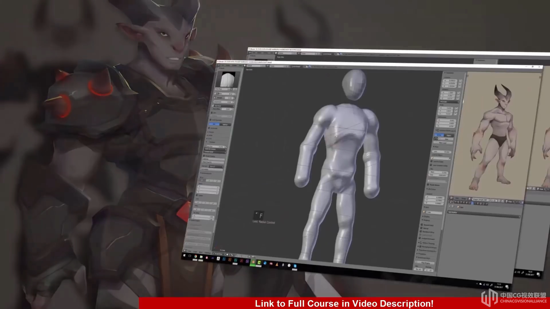Click the viewport shading icon in the 3D view header
Screen dimensions: 550x309
click(228, 254)
